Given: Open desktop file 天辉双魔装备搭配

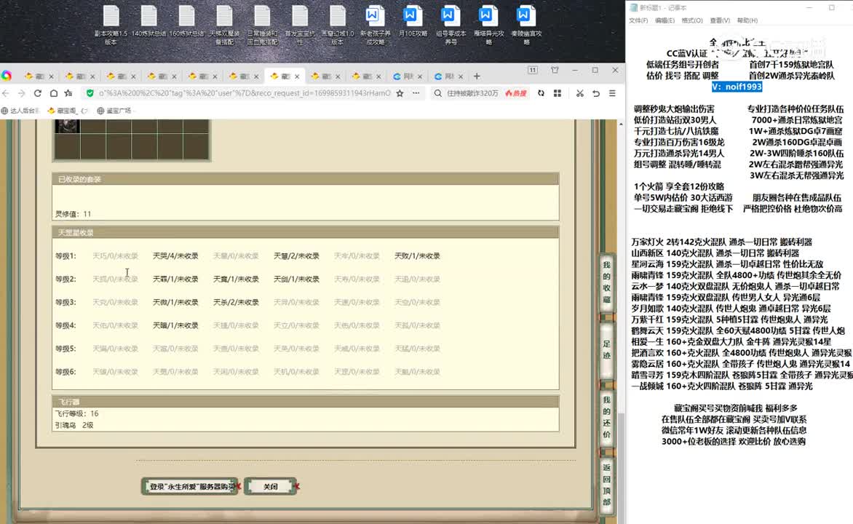Looking at the screenshot, I should 224,25.
